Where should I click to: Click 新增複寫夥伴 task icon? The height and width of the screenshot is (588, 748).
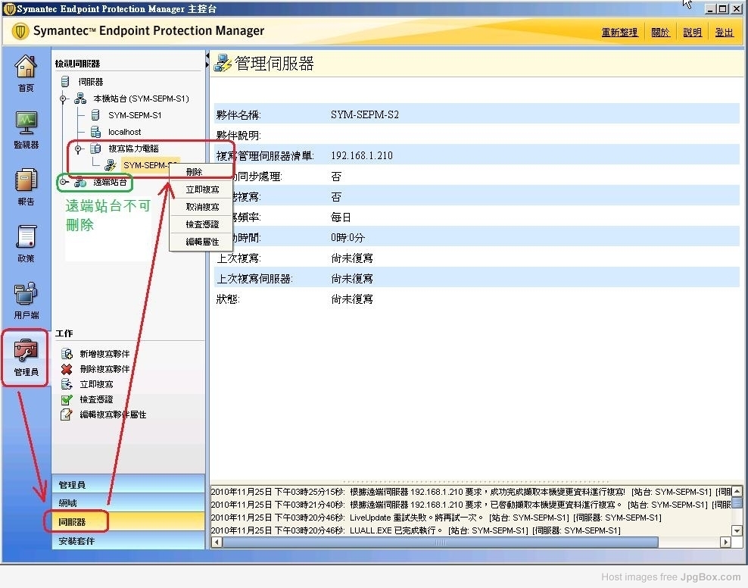pyautogui.click(x=67, y=354)
